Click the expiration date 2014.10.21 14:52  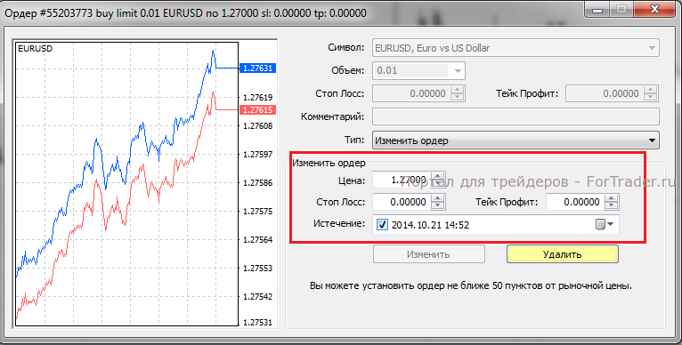coord(430,225)
